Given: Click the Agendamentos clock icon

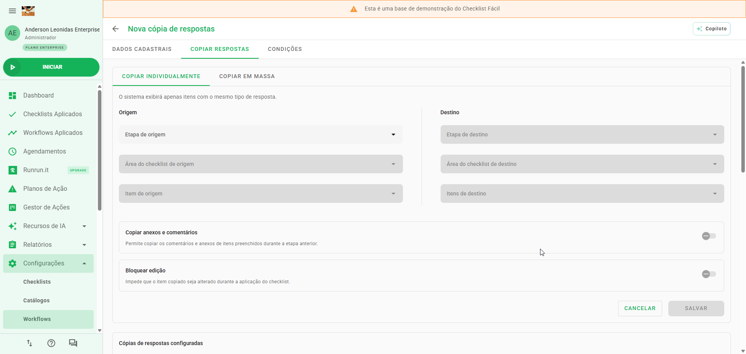Looking at the screenshot, I should coord(12,152).
